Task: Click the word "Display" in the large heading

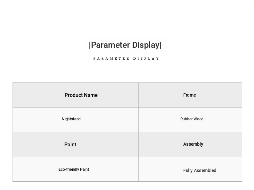Action: (146, 45)
